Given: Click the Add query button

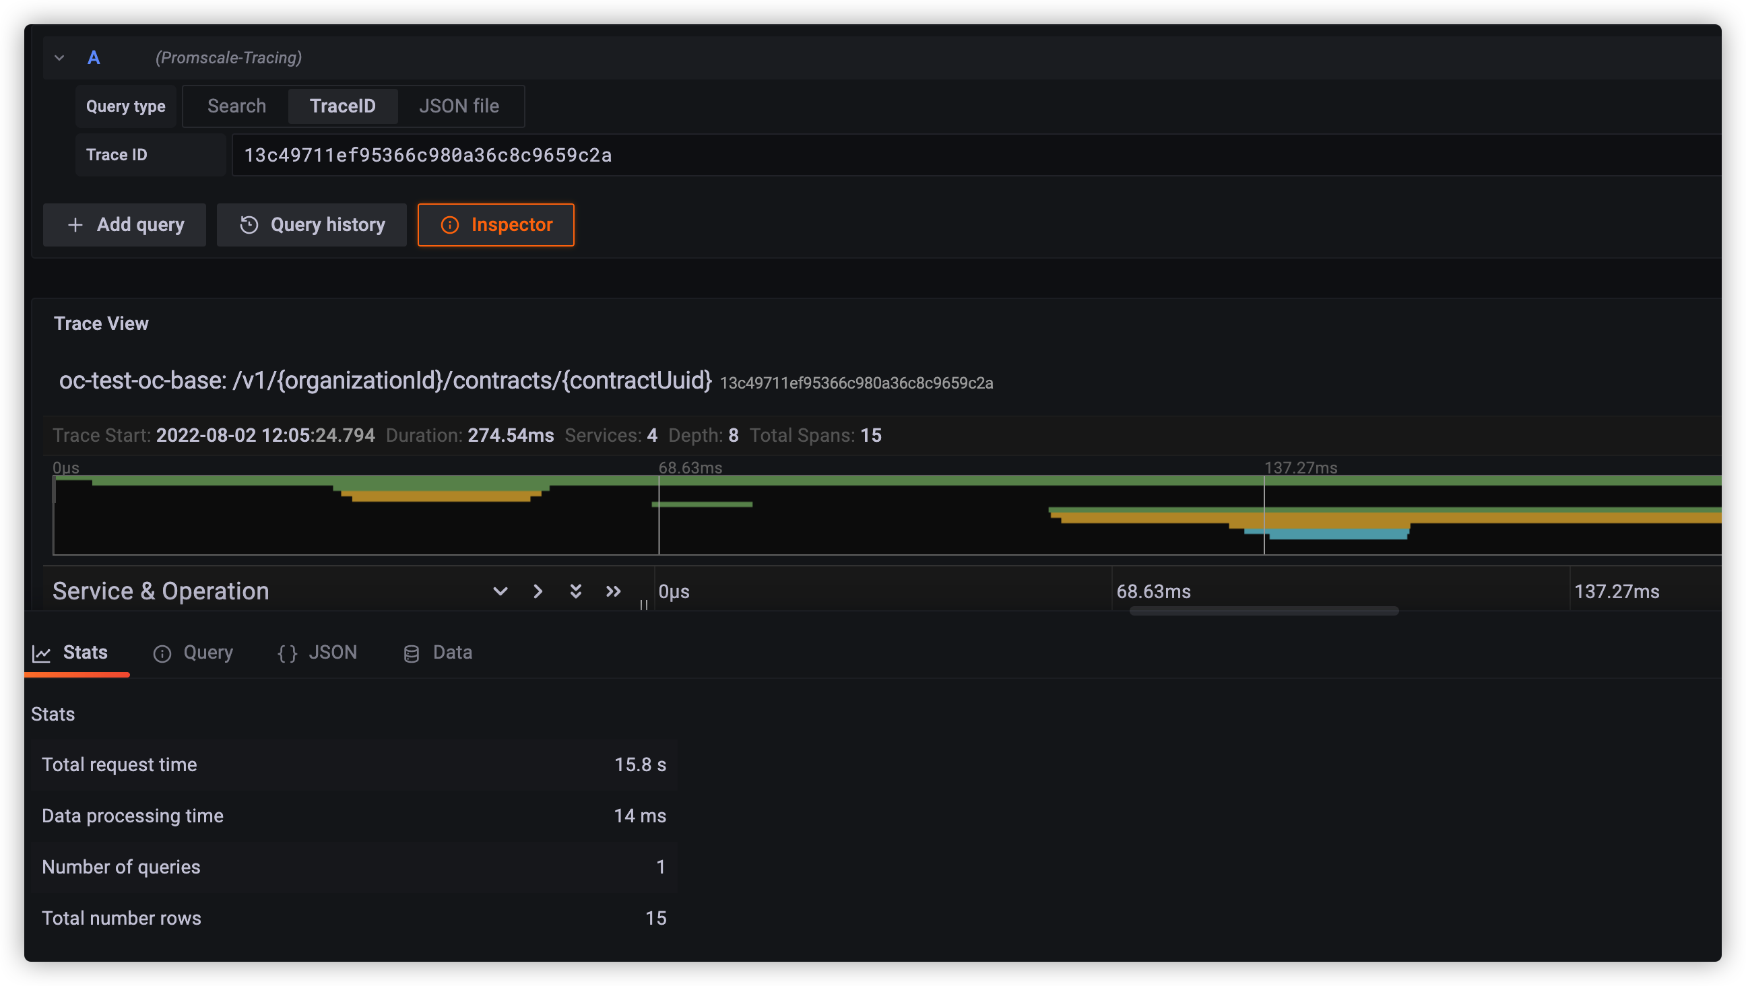Looking at the screenshot, I should [x=124, y=224].
